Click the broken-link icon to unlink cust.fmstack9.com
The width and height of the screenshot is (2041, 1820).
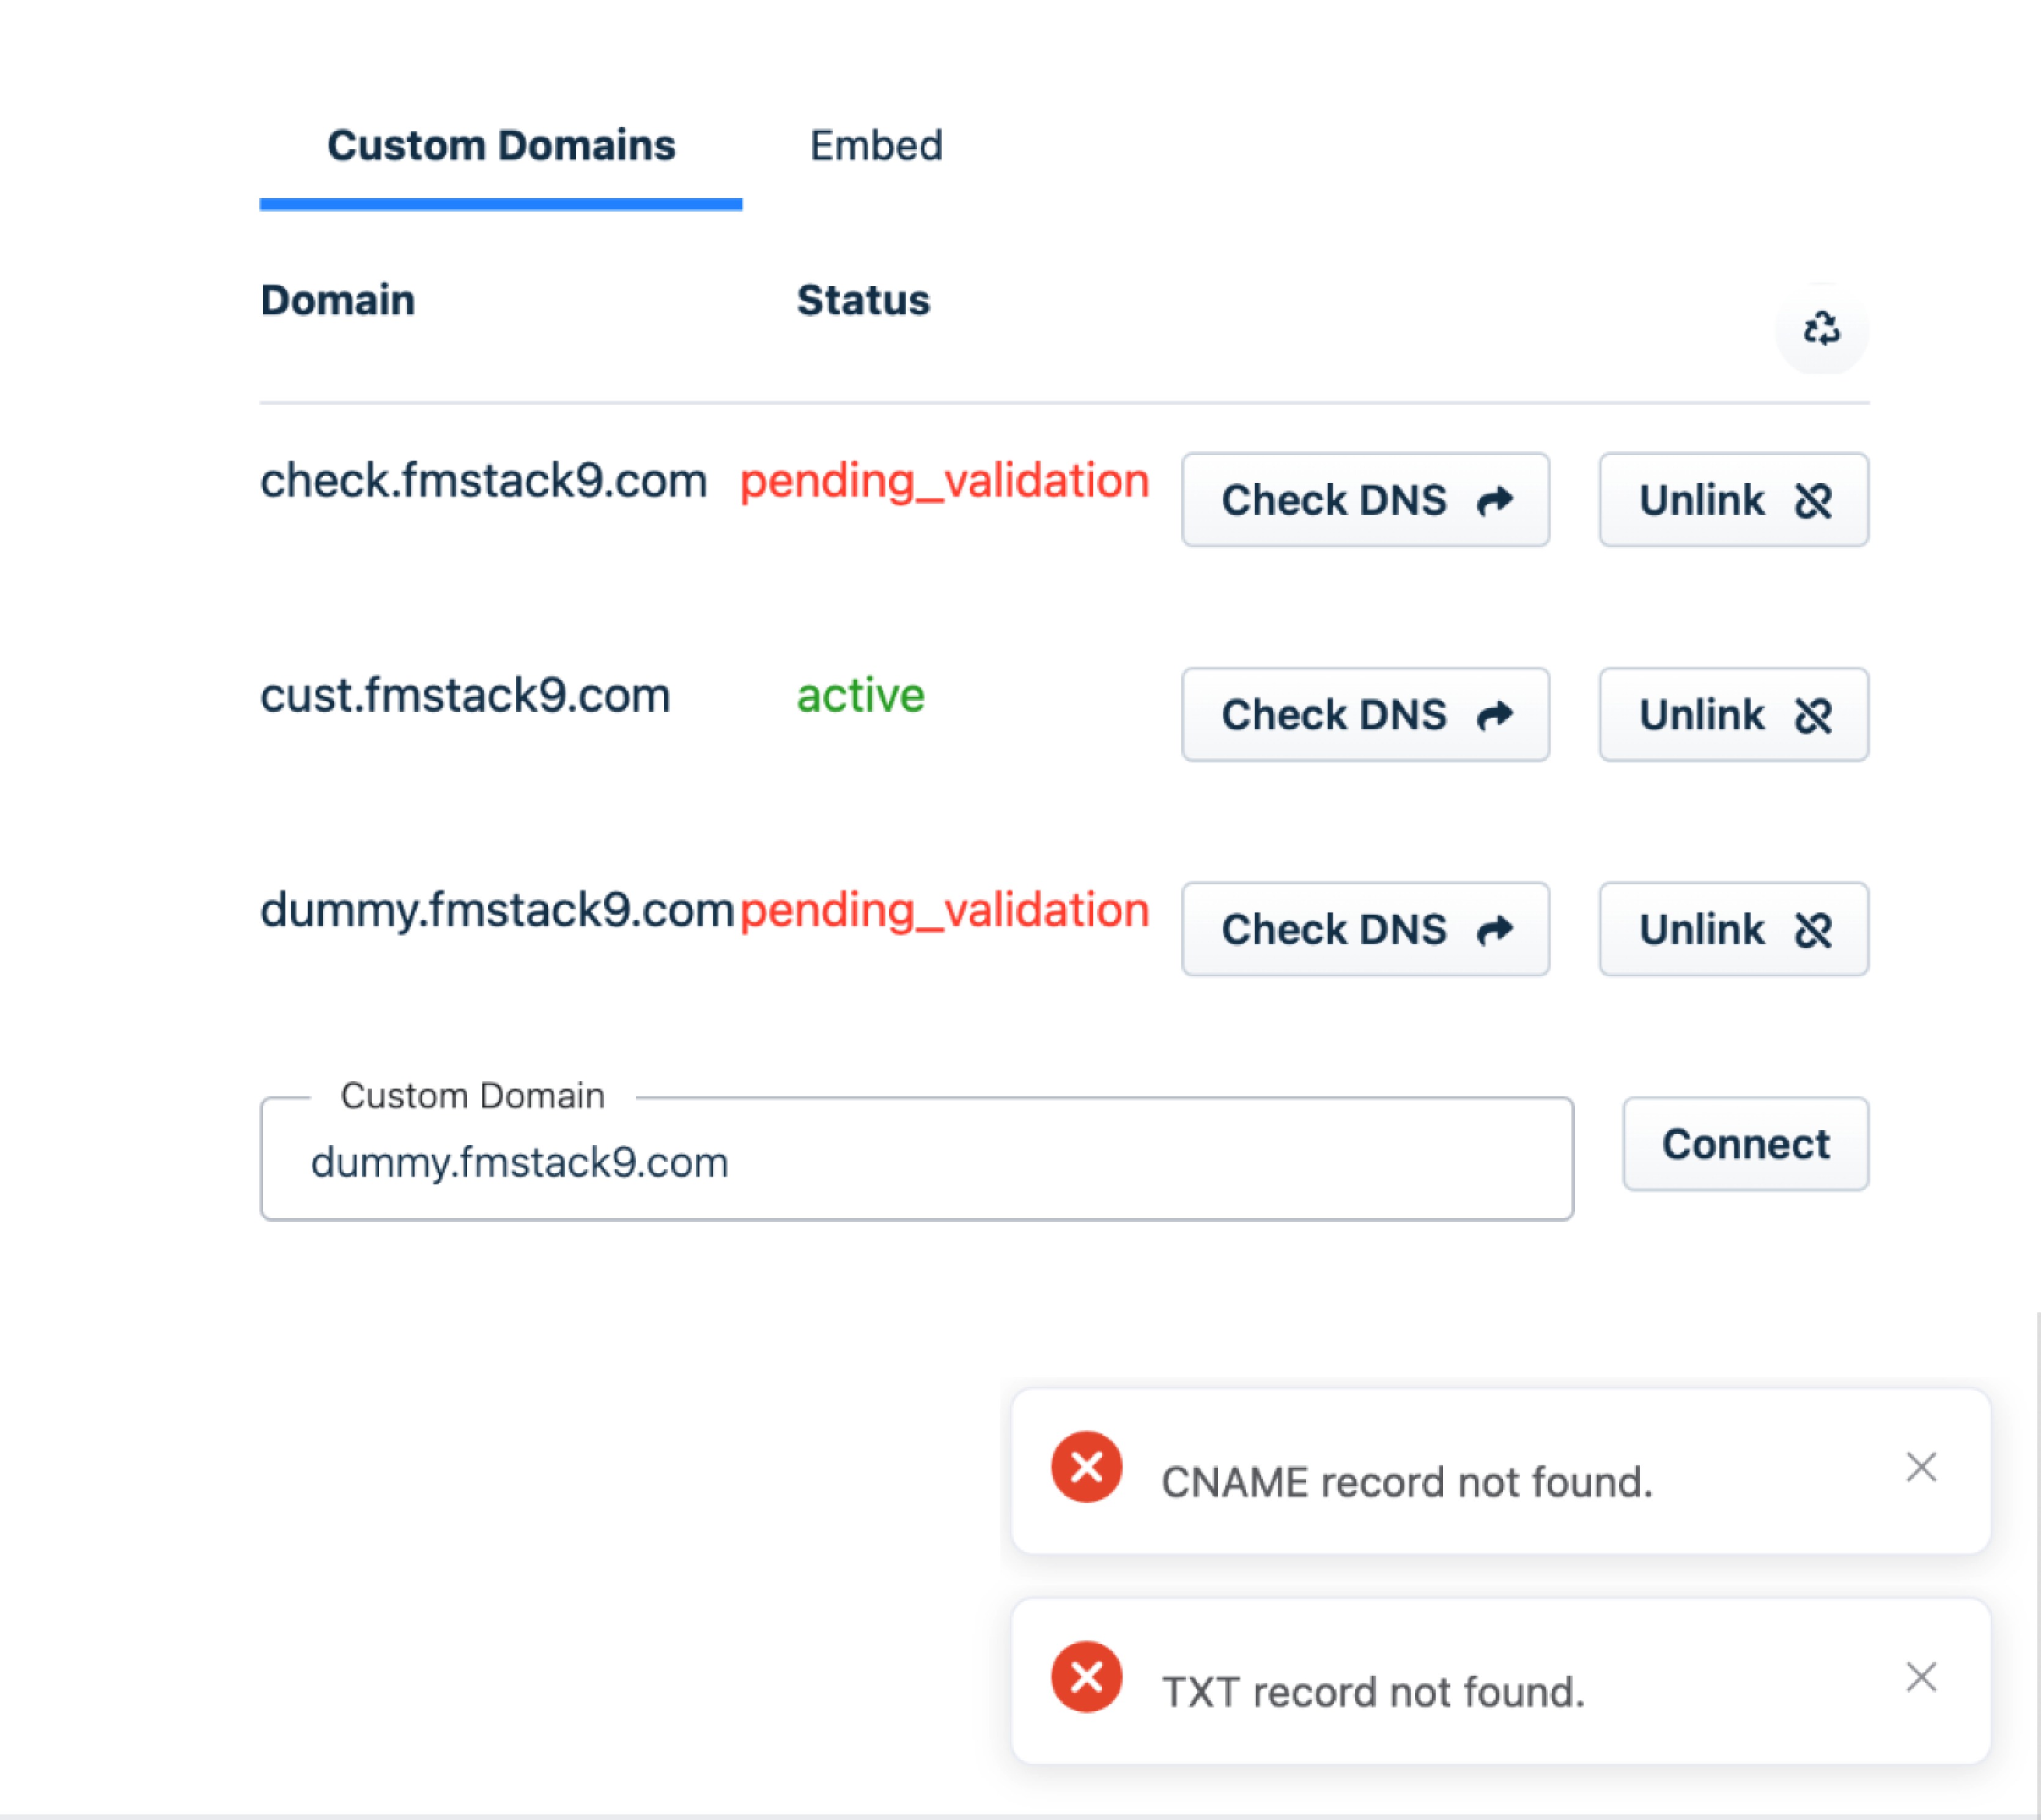tap(1813, 715)
